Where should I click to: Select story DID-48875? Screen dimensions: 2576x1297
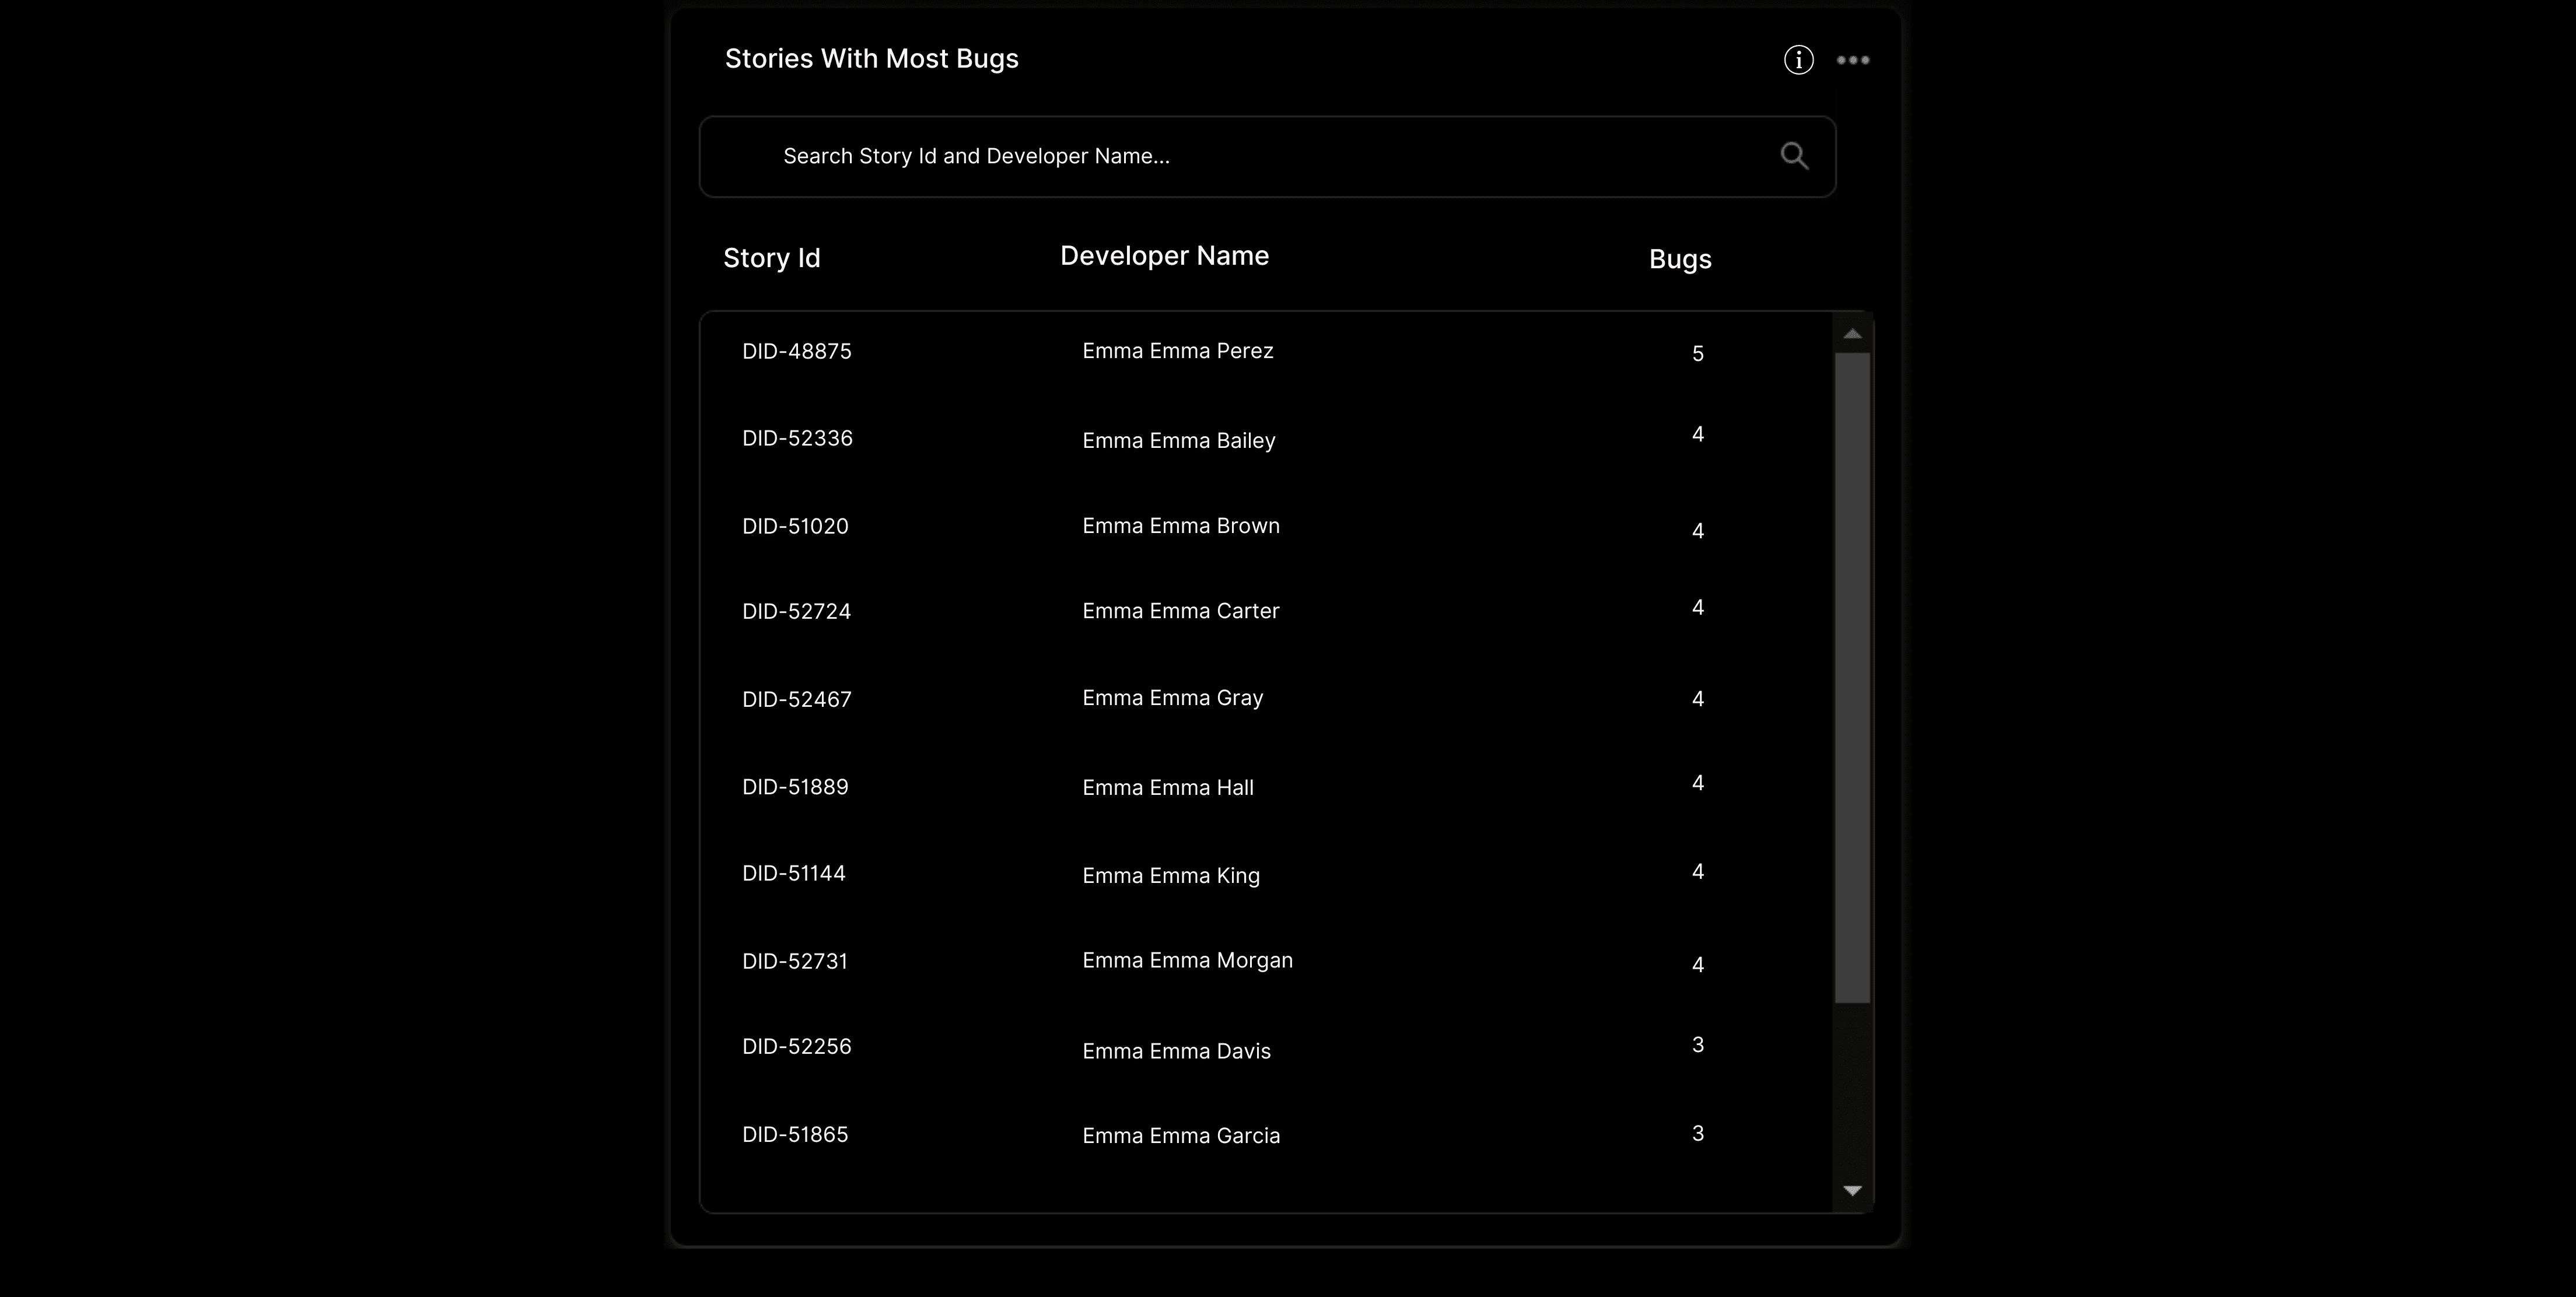coord(796,350)
